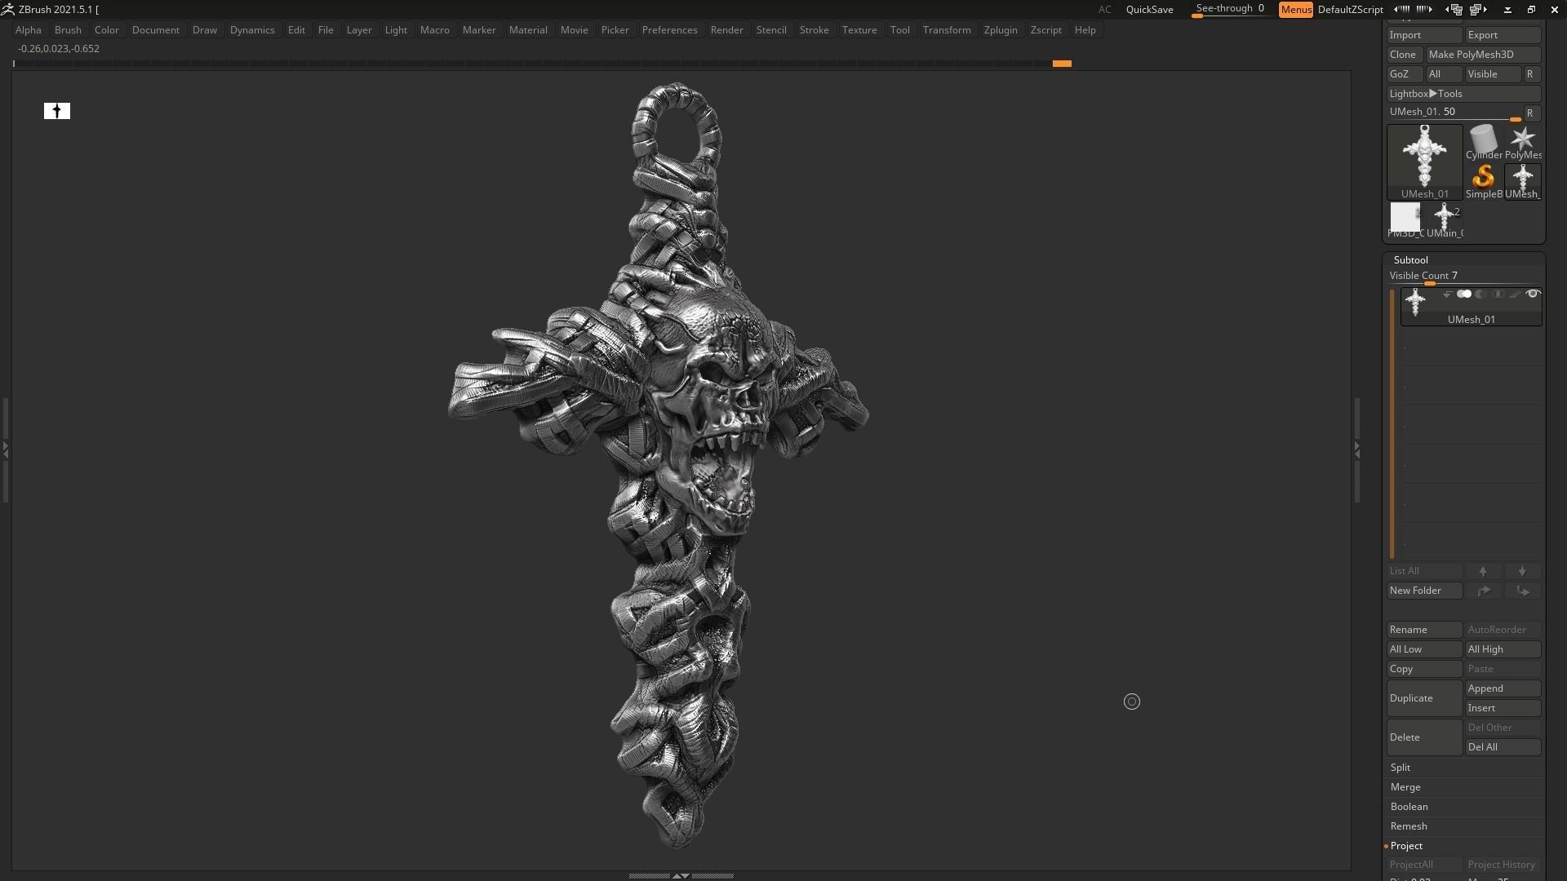Click the white viewport thumbnail icon in canvas corner
The width and height of the screenshot is (1567, 881).
57,111
